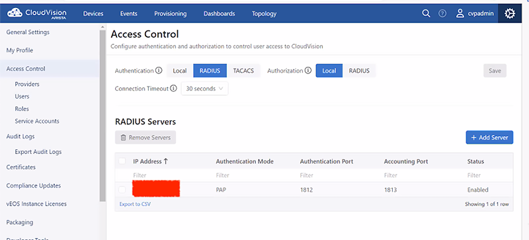
Task: Select Local authentication
Action: (x=180, y=71)
